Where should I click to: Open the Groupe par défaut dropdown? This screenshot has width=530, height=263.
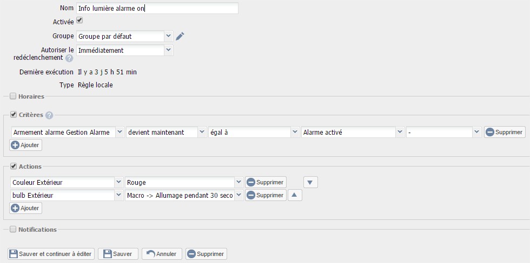pos(125,36)
